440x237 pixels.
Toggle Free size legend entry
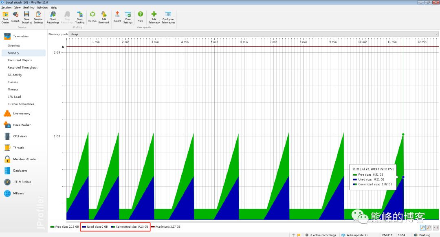64,227
